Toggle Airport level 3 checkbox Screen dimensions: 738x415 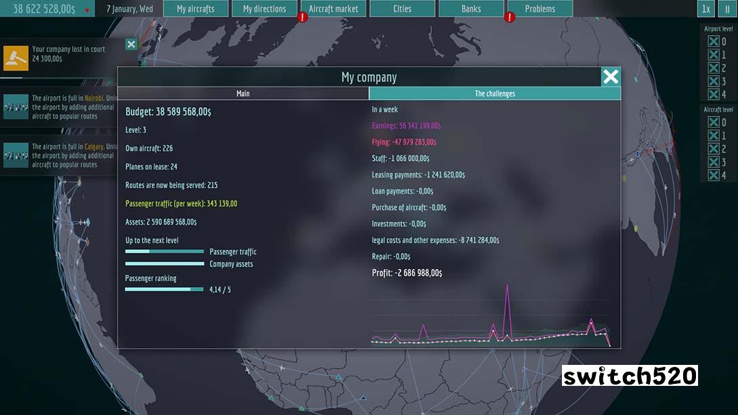pos(714,81)
